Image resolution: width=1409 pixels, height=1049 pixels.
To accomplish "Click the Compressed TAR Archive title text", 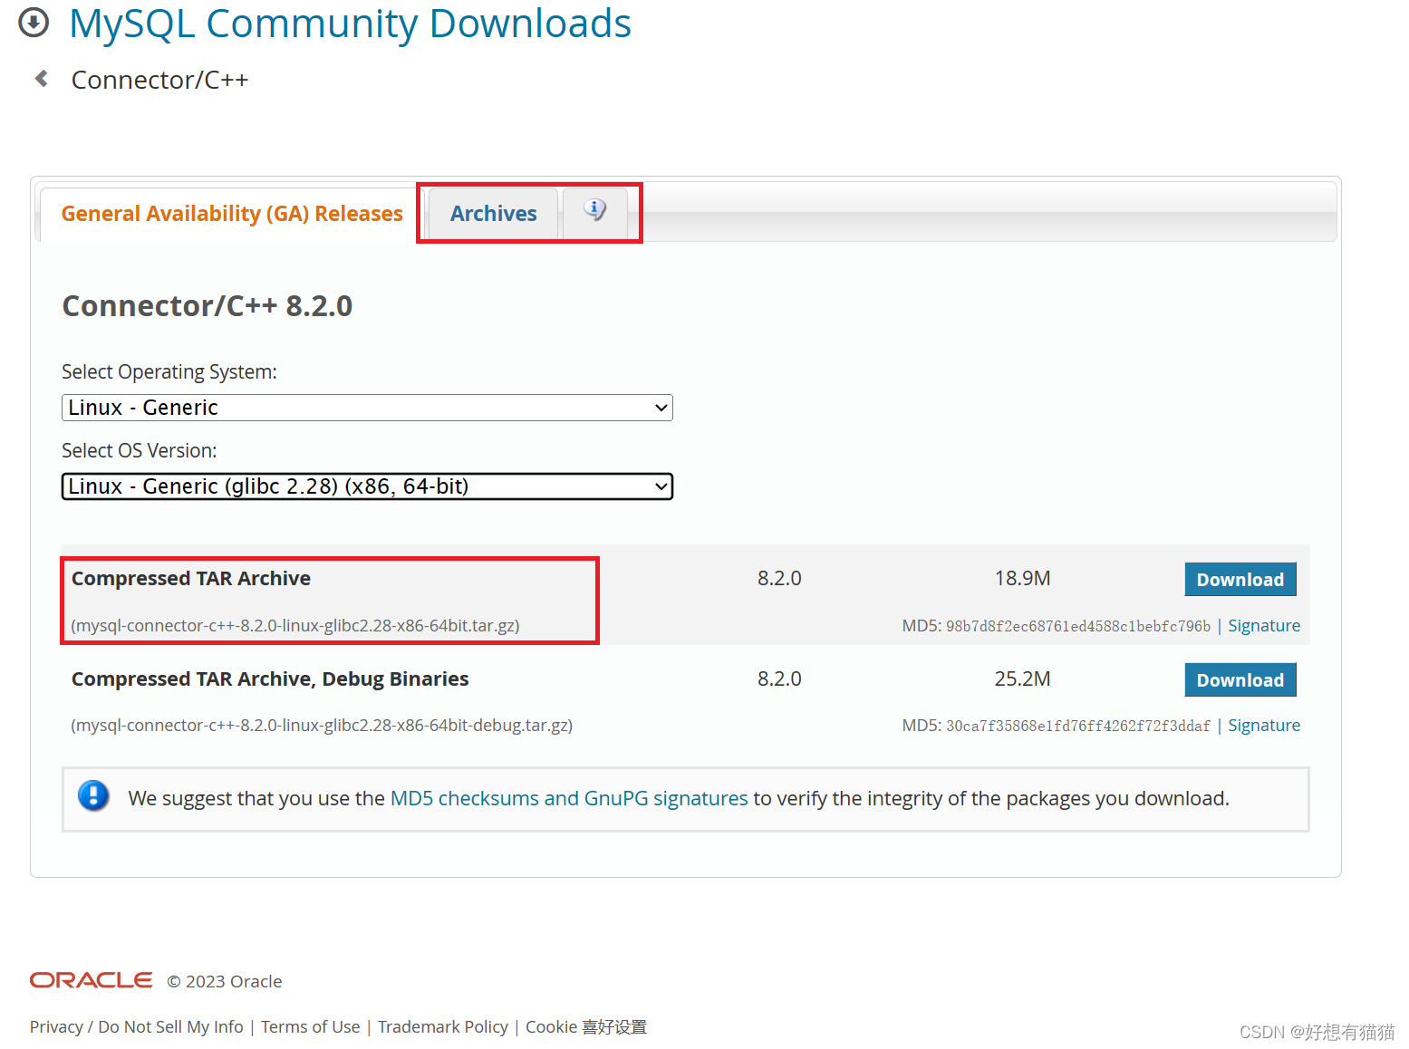I will coord(191,578).
